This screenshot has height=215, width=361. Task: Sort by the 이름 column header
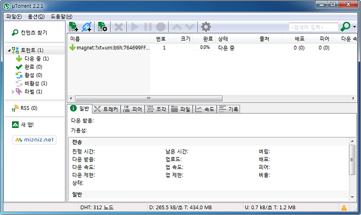(x=108, y=39)
